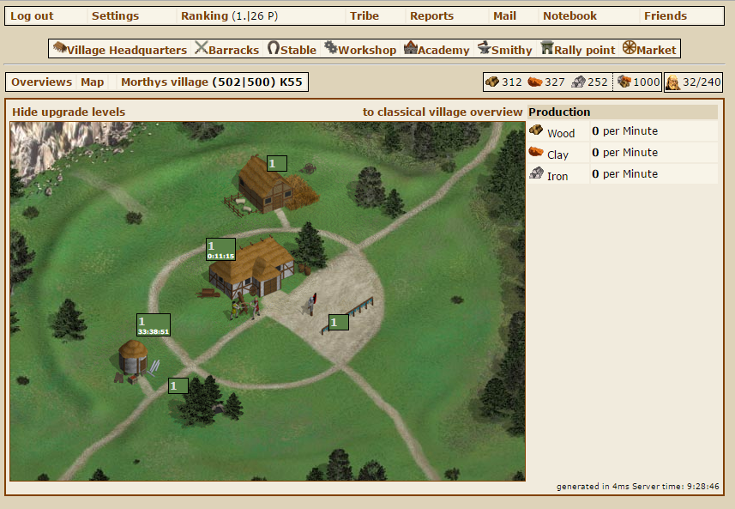
Task: Click the Academy building icon
Action: coord(411,47)
